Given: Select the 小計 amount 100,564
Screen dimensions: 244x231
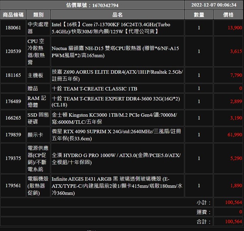Looking at the screenshot, I should [x=233, y=203].
